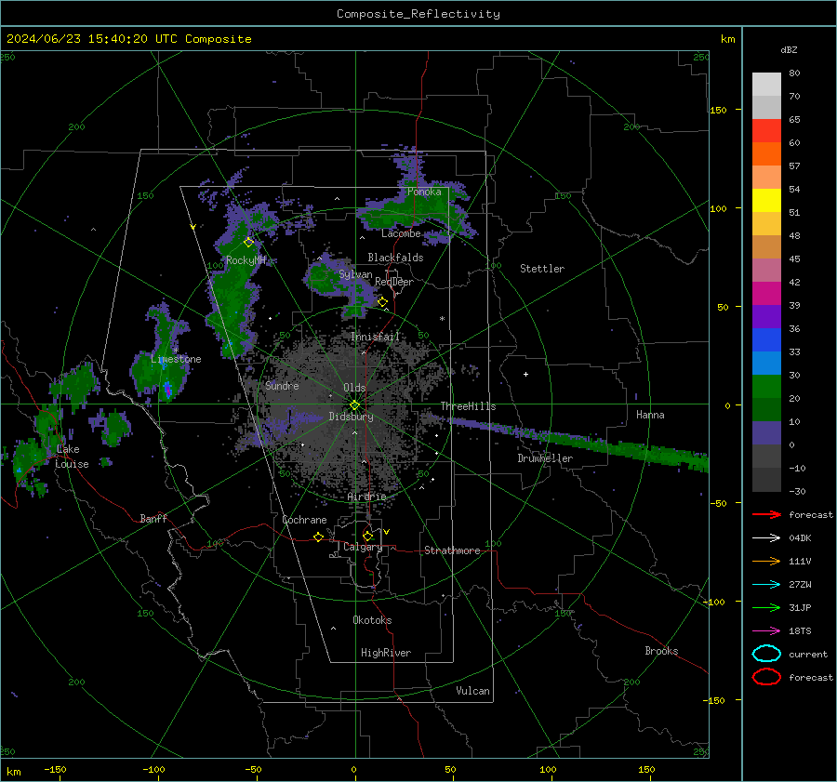
Task: Click the Composite_Reflectivity title
Action: click(x=418, y=14)
